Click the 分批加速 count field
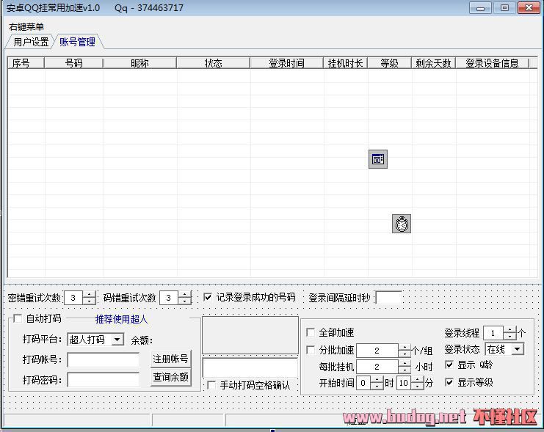Viewport: 544px width, 432px height. tap(377, 351)
